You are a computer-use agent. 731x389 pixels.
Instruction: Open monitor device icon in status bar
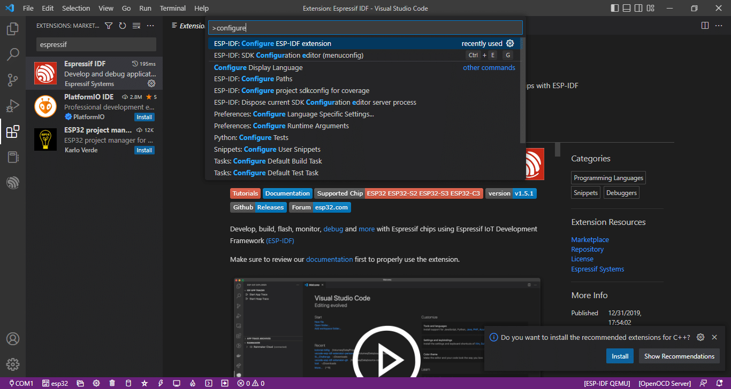coord(177,383)
